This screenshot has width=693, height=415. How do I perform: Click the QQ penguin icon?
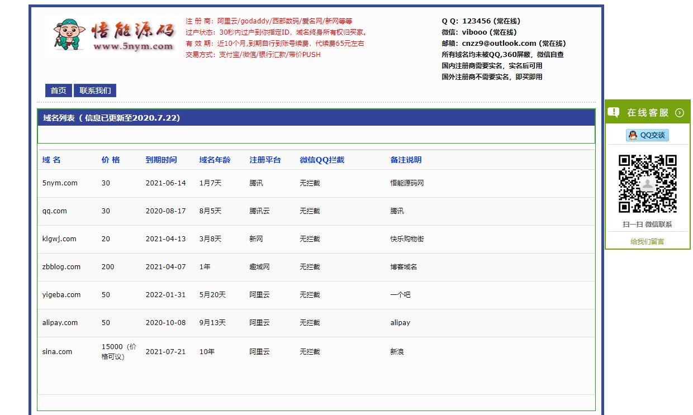pyautogui.click(x=633, y=135)
